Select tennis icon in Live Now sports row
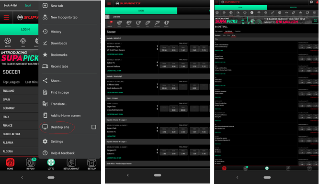319x184 pixels. click(x=138, y=23)
